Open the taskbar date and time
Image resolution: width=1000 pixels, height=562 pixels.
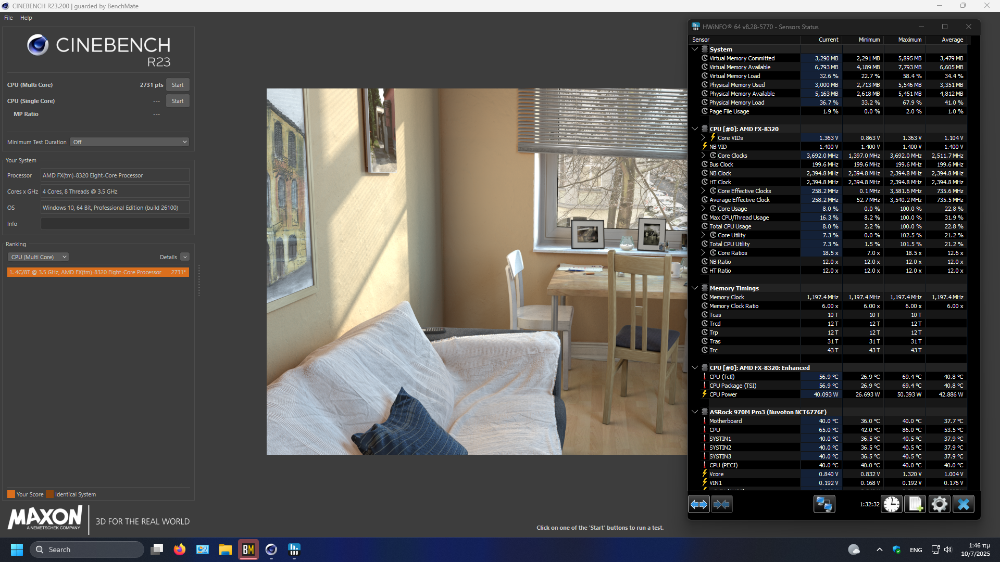pos(976,550)
